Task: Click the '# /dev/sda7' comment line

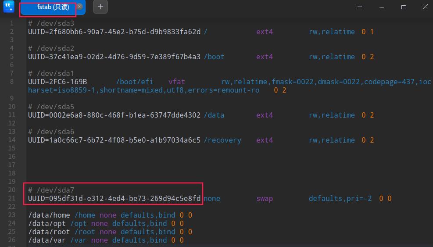Action: [51, 190]
